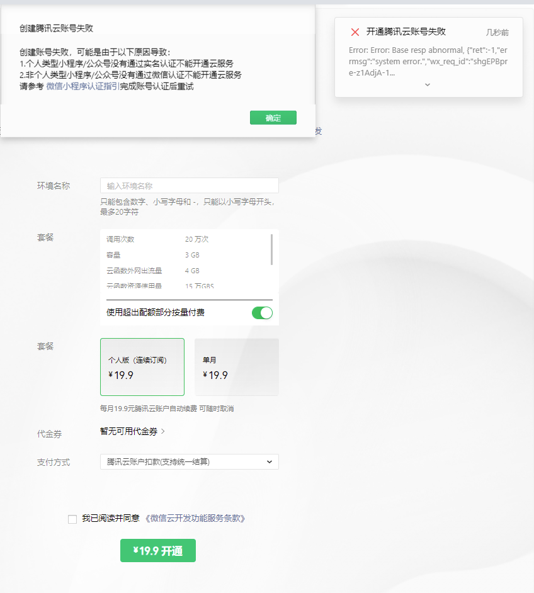
Task: Click the 每月19.9元腾讯云账户自动续费 note
Action: click(x=167, y=409)
